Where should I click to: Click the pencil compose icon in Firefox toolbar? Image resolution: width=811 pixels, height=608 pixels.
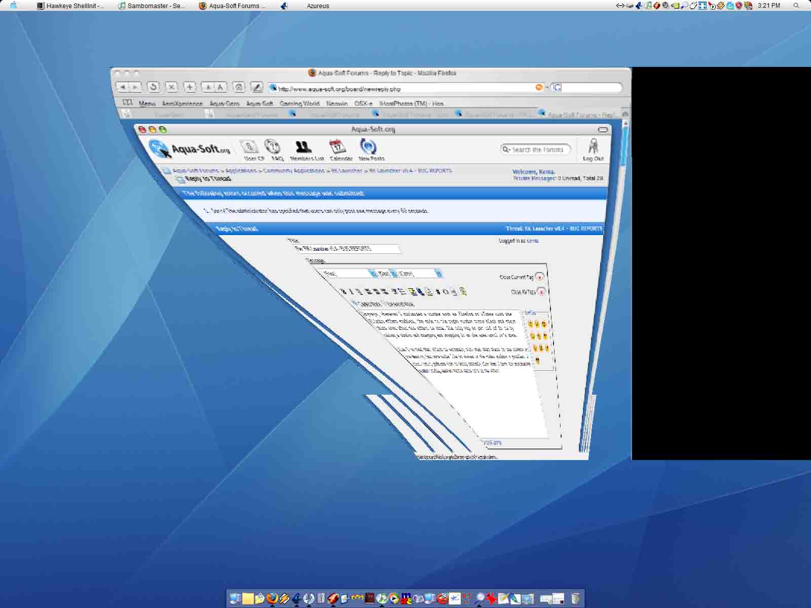(257, 87)
